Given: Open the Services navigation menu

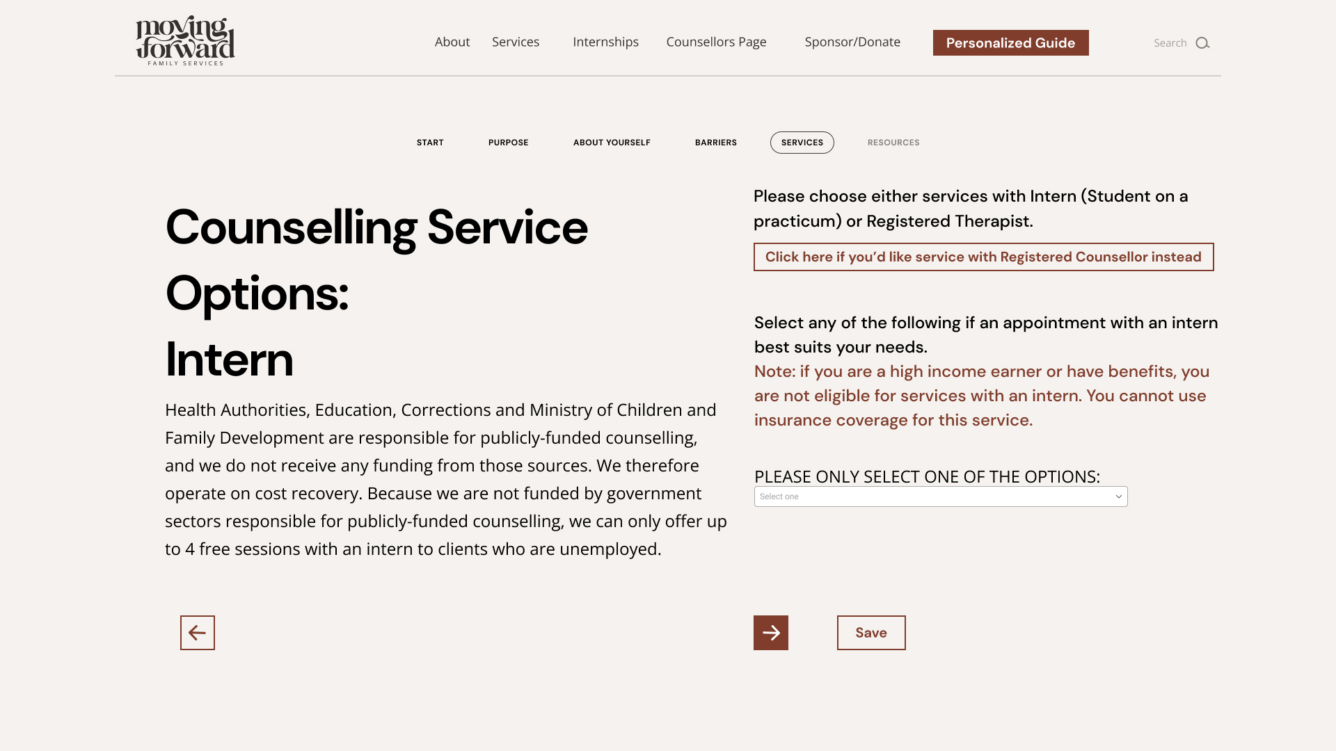Looking at the screenshot, I should pos(516,42).
